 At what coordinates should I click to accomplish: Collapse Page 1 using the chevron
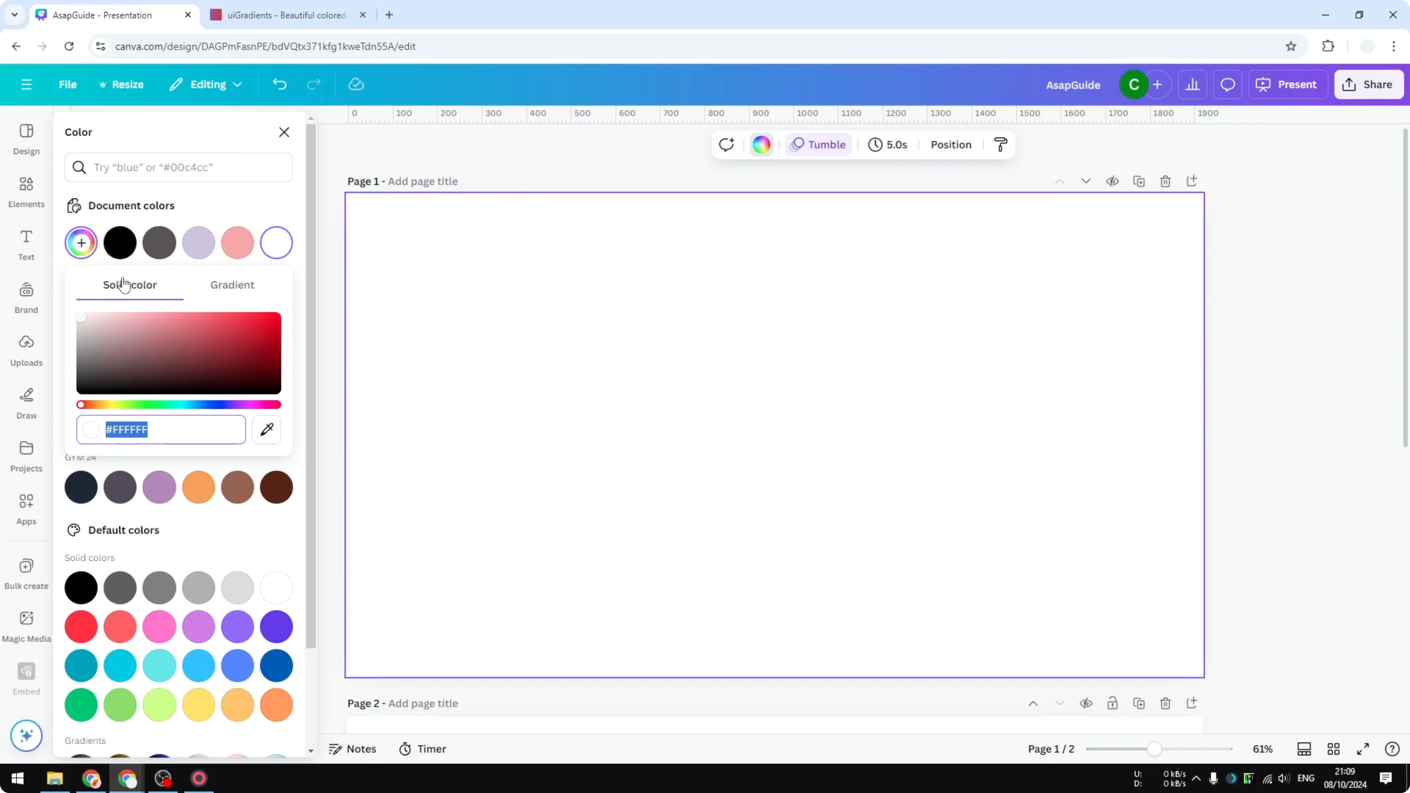1059,181
